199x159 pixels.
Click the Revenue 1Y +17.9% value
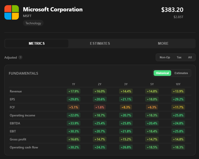point(74,91)
